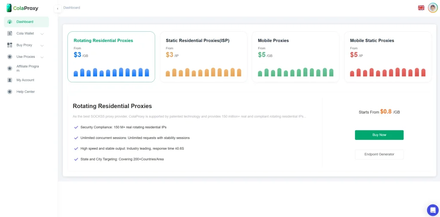The image size is (440, 217).
Task: Open the Cola Wallet menu item
Action: tap(26, 33)
